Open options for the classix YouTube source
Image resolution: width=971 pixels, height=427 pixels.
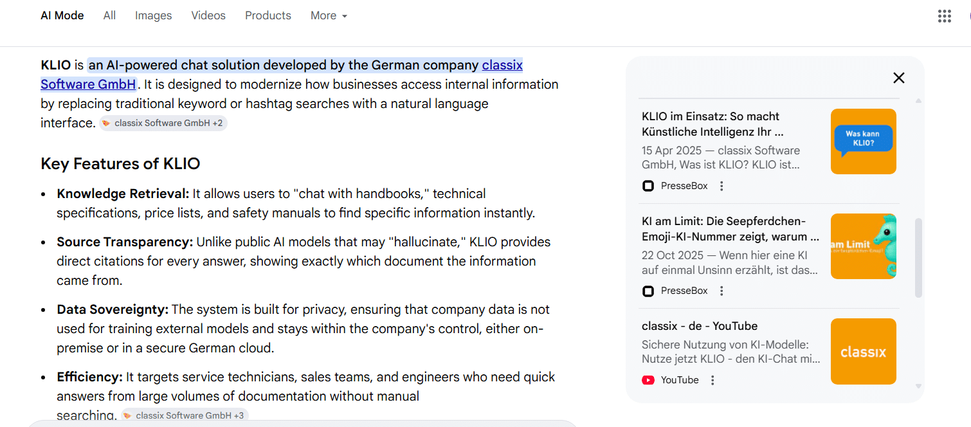click(x=712, y=380)
